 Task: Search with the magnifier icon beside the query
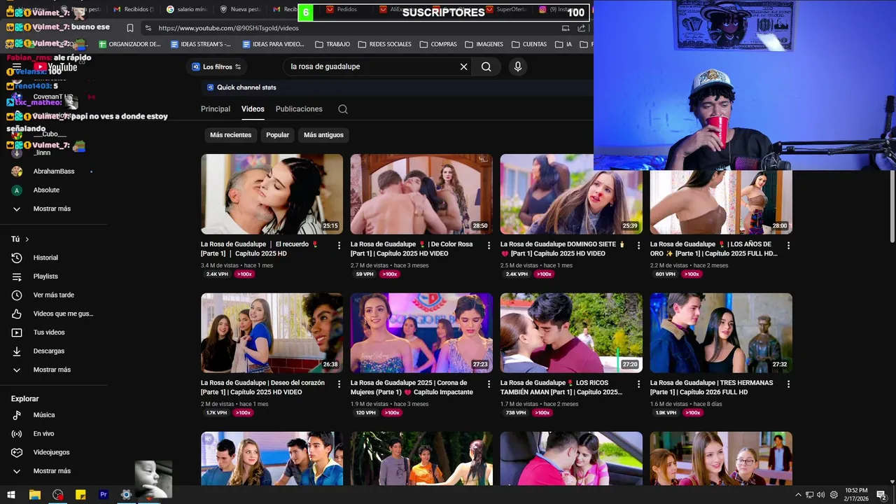[486, 66]
